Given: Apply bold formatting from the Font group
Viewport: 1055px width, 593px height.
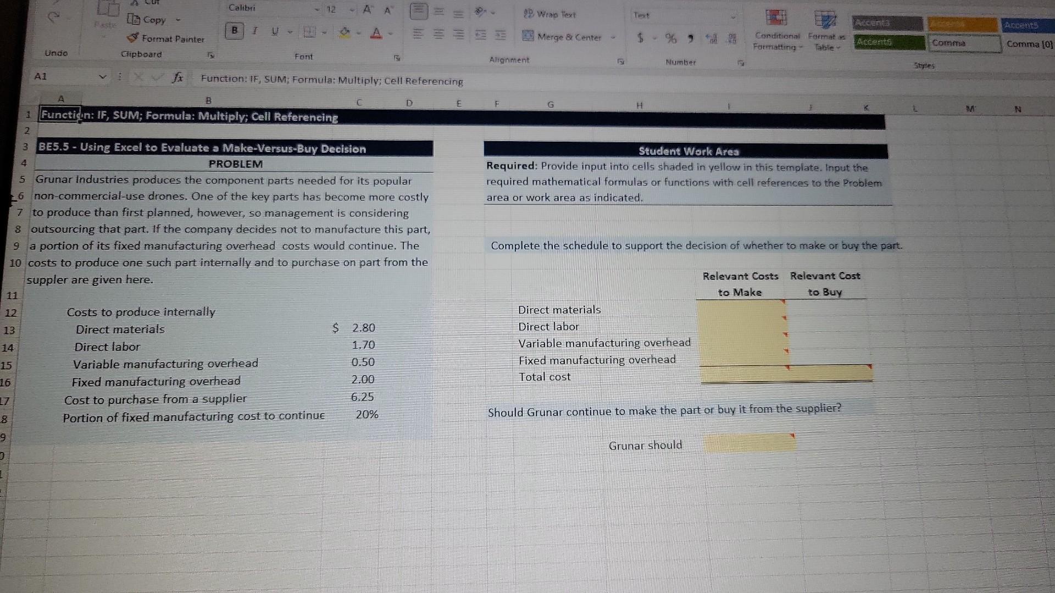Looking at the screenshot, I should point(234,31).
